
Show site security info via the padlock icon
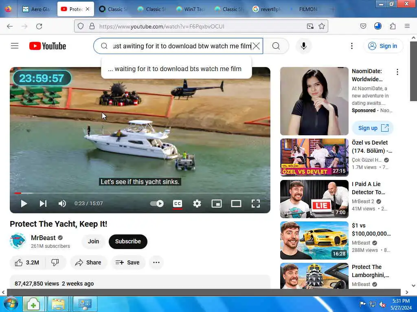point(92,26)
